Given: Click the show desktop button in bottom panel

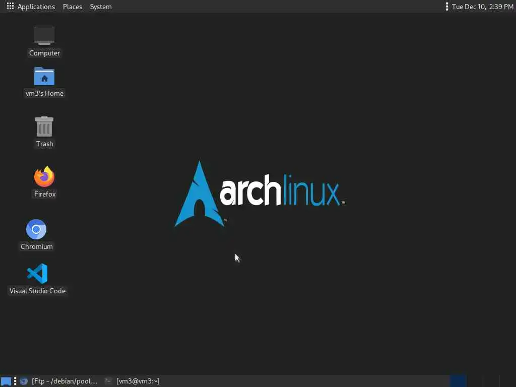Looking at the screenshot, I should click(6, 381).
